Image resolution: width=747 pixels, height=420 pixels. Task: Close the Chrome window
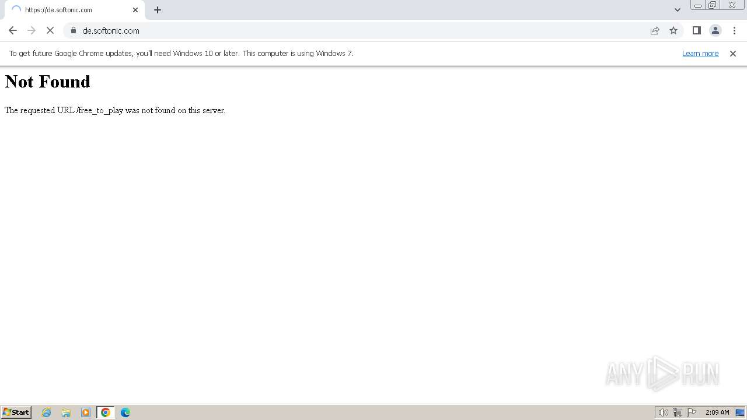click(x=732, y=5)
